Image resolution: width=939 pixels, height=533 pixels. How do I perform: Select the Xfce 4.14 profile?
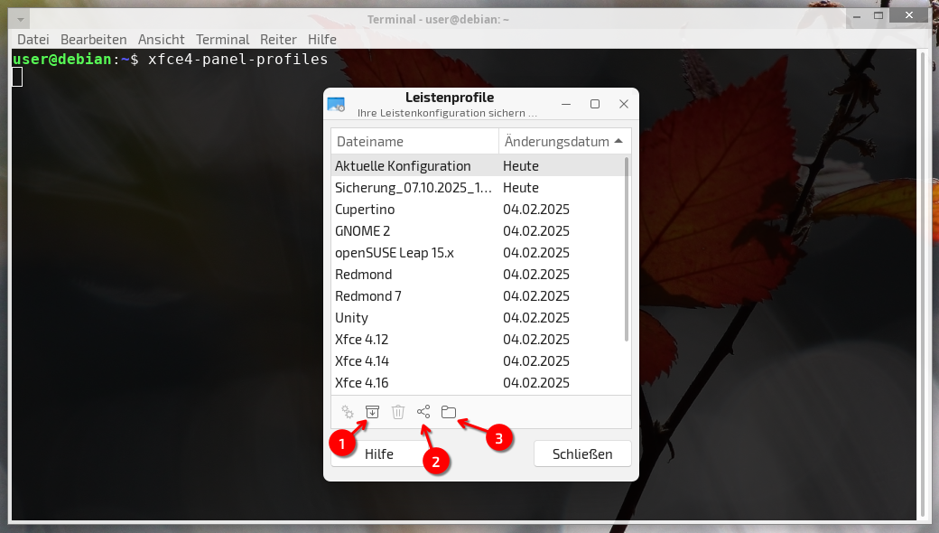361,361
